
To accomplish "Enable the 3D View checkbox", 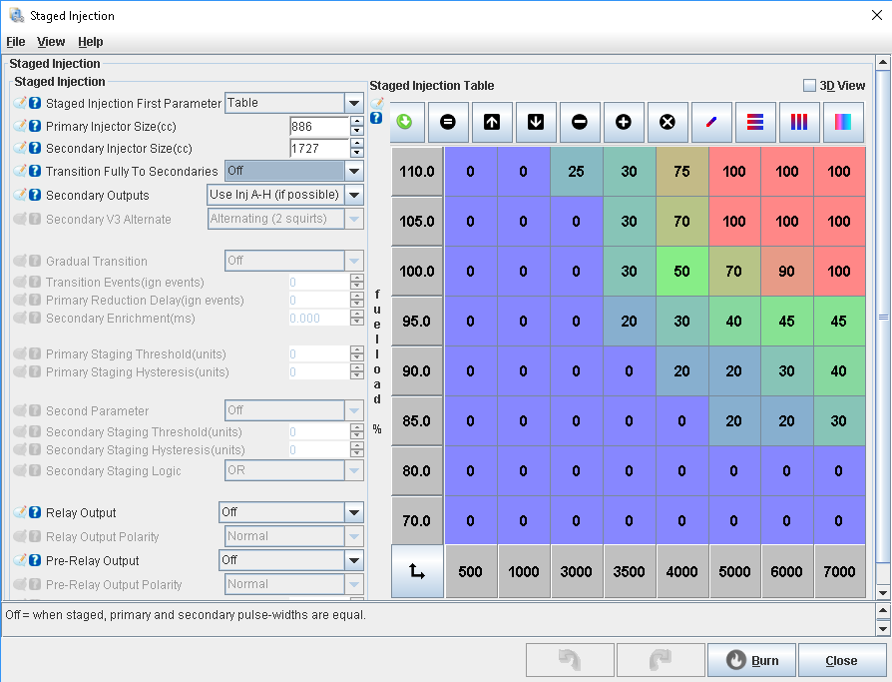I will [809, 86].
